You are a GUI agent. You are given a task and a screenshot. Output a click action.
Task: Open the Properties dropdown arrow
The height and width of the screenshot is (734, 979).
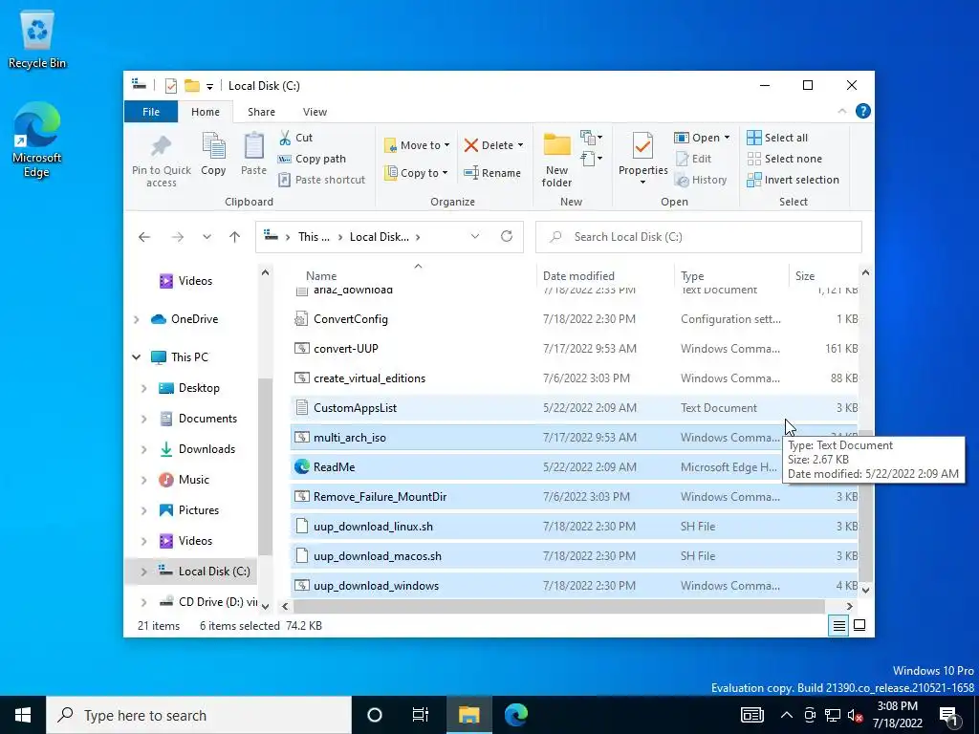coord(642,183)
